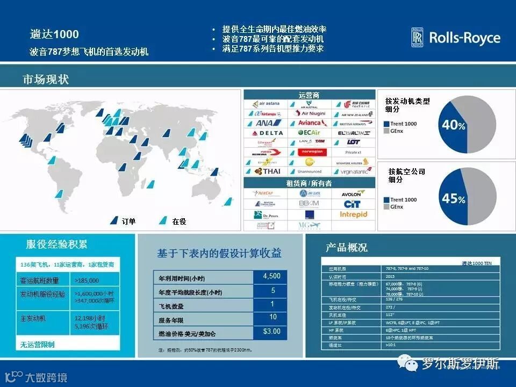Click the 4,500 annual utilization value
The height and width of the screenshot is (387, 516).
271,276
